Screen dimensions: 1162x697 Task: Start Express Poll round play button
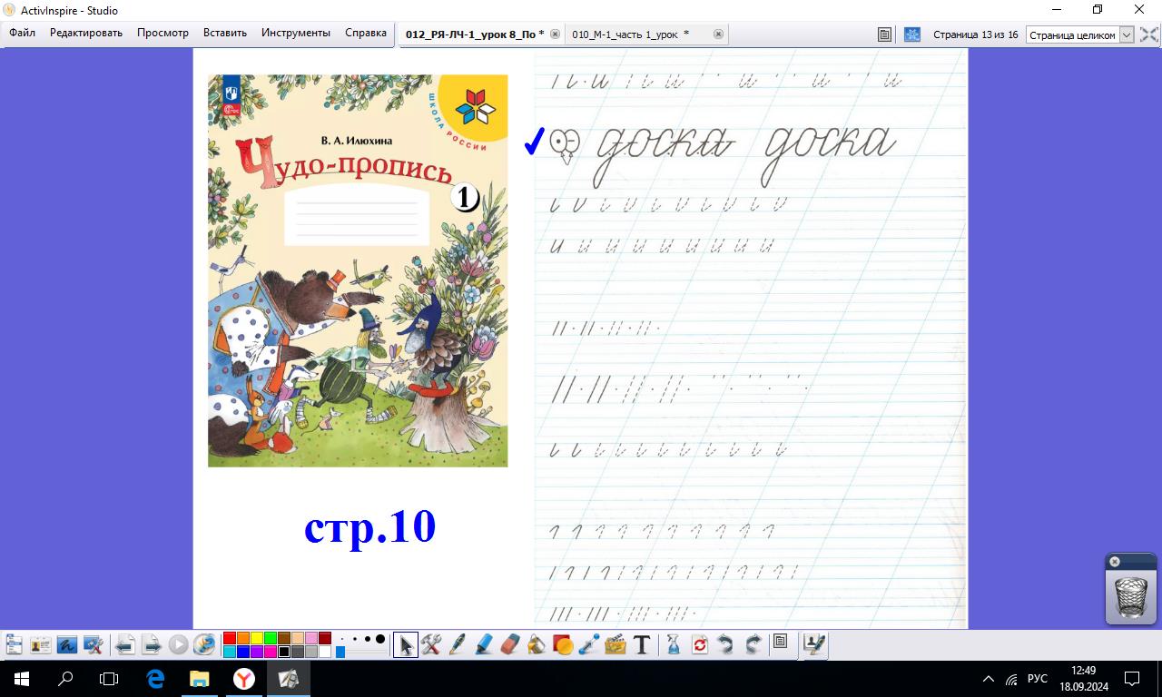[x=178, y=645]
